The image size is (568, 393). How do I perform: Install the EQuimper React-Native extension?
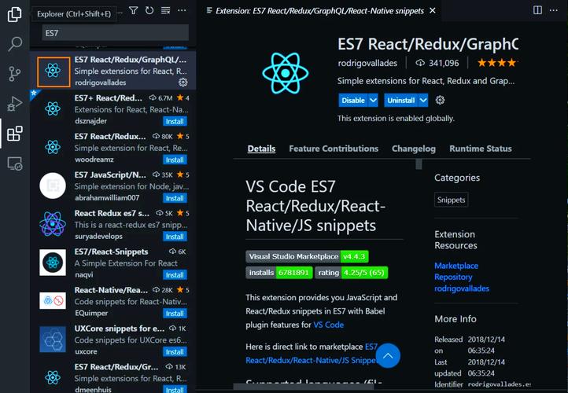[175, 314]
